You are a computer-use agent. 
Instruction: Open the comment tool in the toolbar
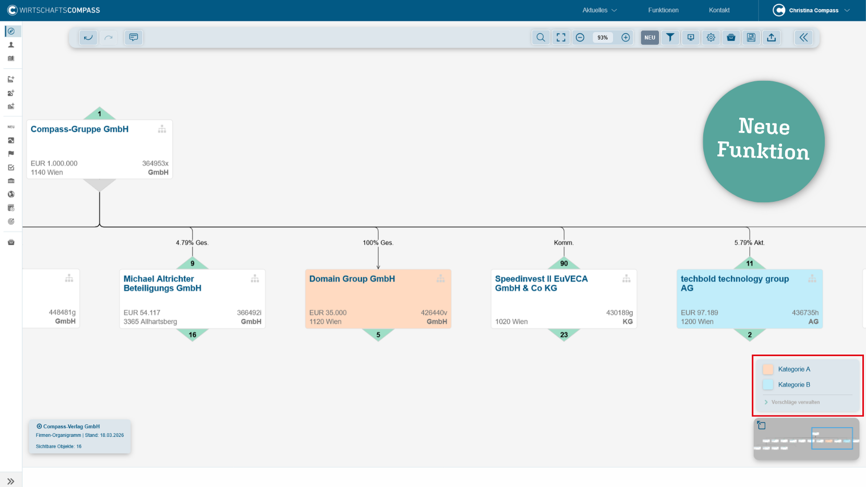(x=134, y=38)
